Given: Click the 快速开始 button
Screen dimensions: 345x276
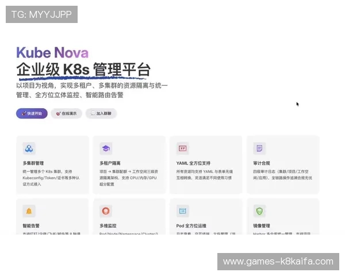Looking at the screenshot, I should point(32,113).
